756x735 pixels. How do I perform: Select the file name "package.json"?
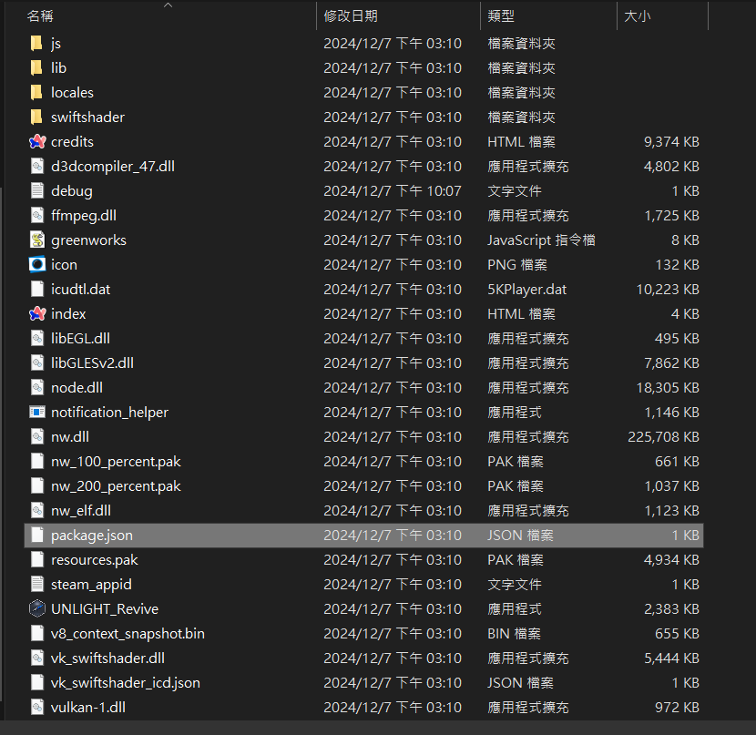(x=92, y=536)
